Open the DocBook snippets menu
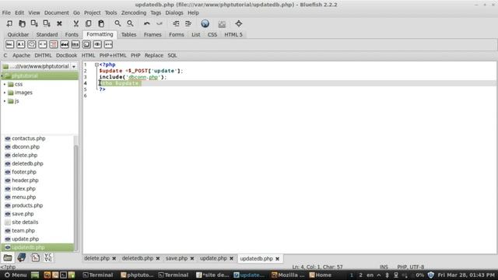 pos(66,55)
